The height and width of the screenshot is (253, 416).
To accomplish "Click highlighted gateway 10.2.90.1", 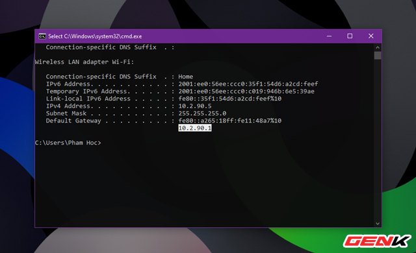I will 195,128.
